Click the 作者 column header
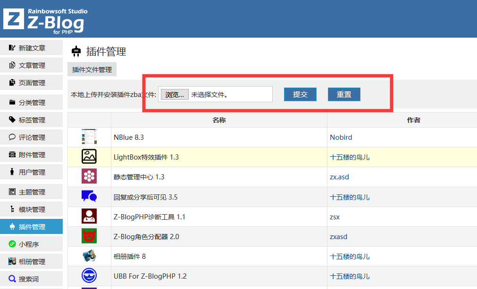Image resolution: width=477 pixels, height=289 pixels. (413, 120)
